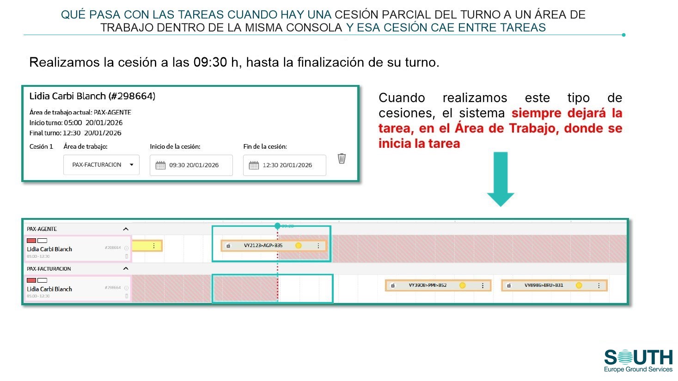Screen dimensions: 678x381
Task: Click 'Final turno: 12:30 20/01/2026' text
Action: pos(75,133)
